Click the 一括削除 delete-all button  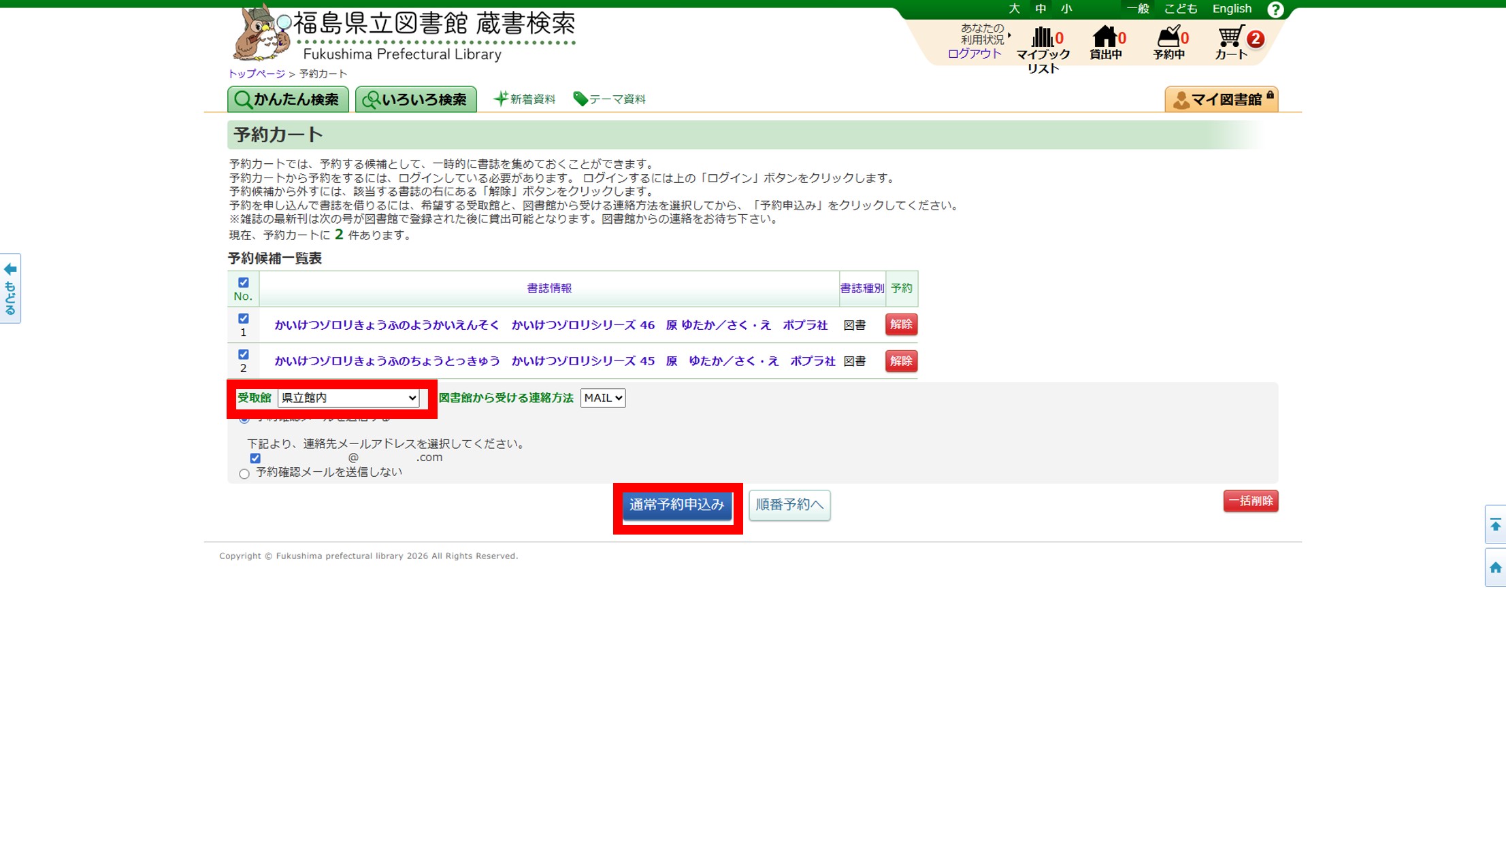(x=1250, y=501)
